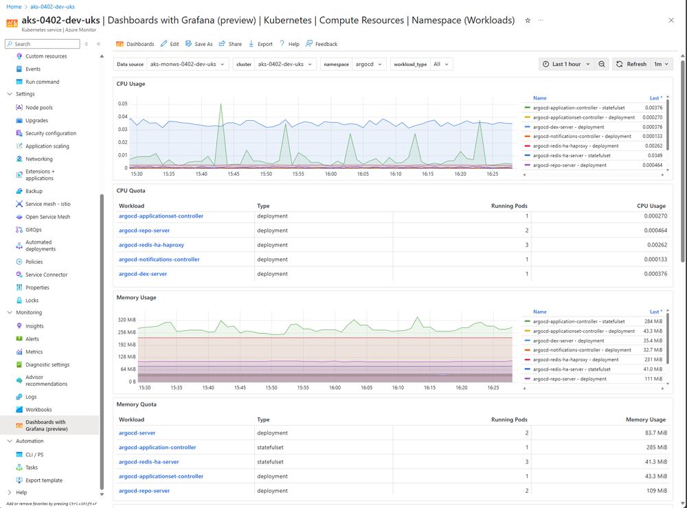Screen dimensions: 687x508
Task: Collapse the Settings section
Action: tap(10, 94)
